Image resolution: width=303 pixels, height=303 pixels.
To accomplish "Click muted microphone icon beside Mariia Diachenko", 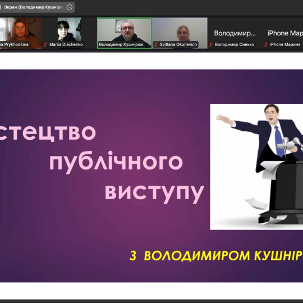I will [x=45, y=44].
